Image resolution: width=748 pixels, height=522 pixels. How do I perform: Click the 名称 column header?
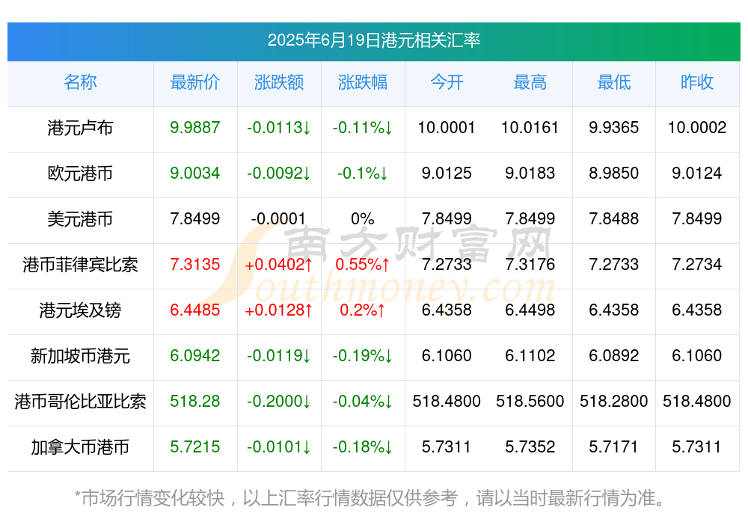tap(80, 82)
